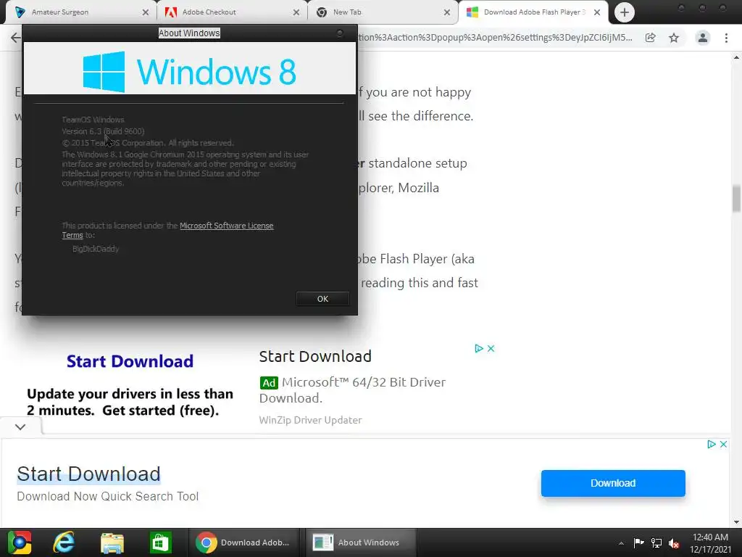
Task: Click Start Download heading in bottom banner
Action: (x=88, y=474)
